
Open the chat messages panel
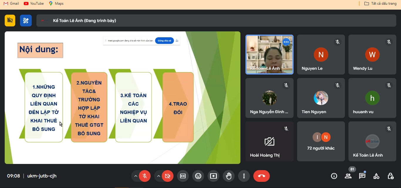pos(362,176)
